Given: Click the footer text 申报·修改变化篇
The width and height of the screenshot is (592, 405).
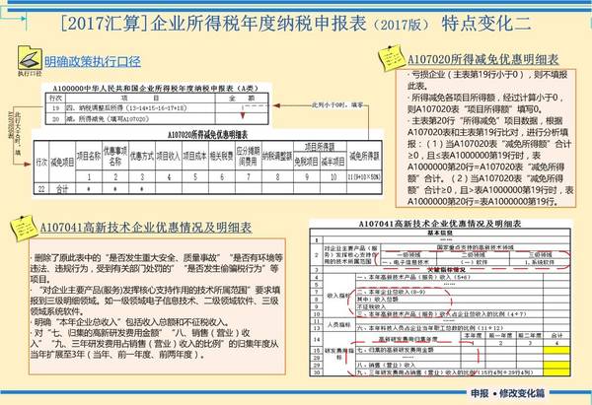Looking at the screenshot, I should click(507, 393).
